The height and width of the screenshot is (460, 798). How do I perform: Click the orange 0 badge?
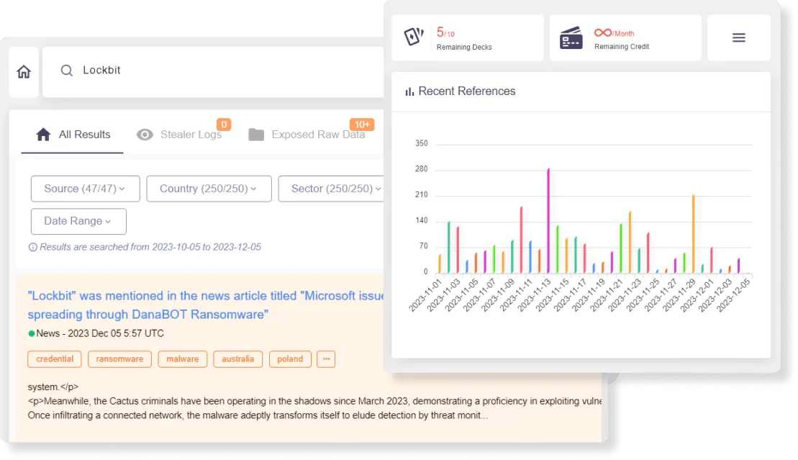pyautogui.click(x=224, y=125)
